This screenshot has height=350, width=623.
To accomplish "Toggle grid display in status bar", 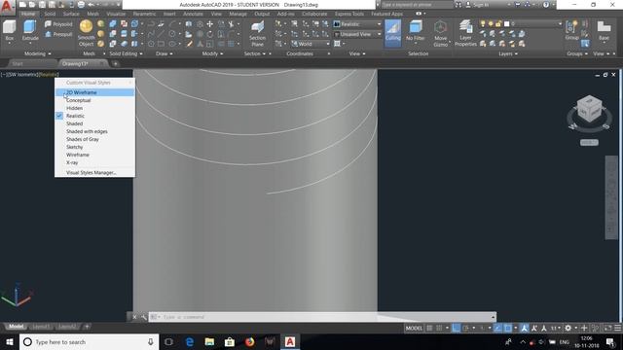I will pyautogui.click(x=429, y=328).
